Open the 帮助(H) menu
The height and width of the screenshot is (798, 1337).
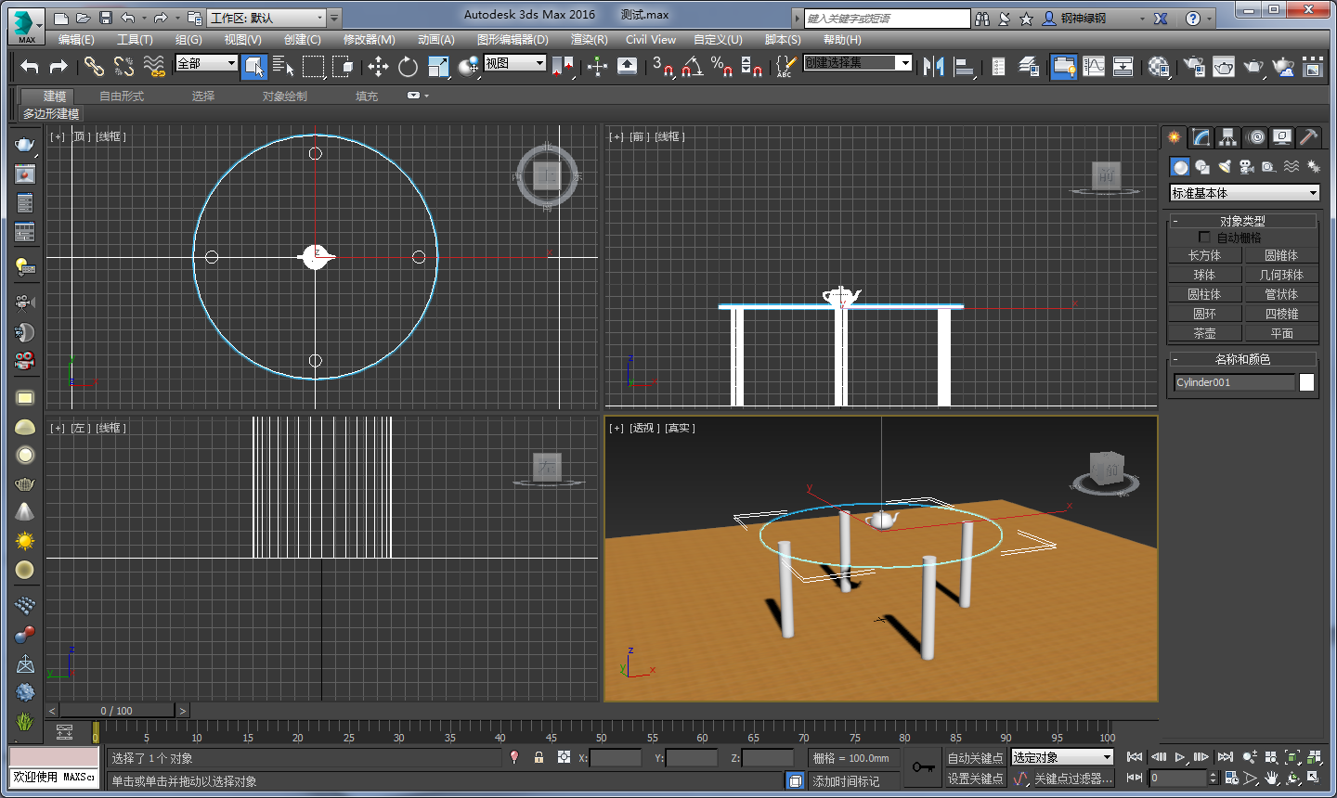[x=841, y=40]
